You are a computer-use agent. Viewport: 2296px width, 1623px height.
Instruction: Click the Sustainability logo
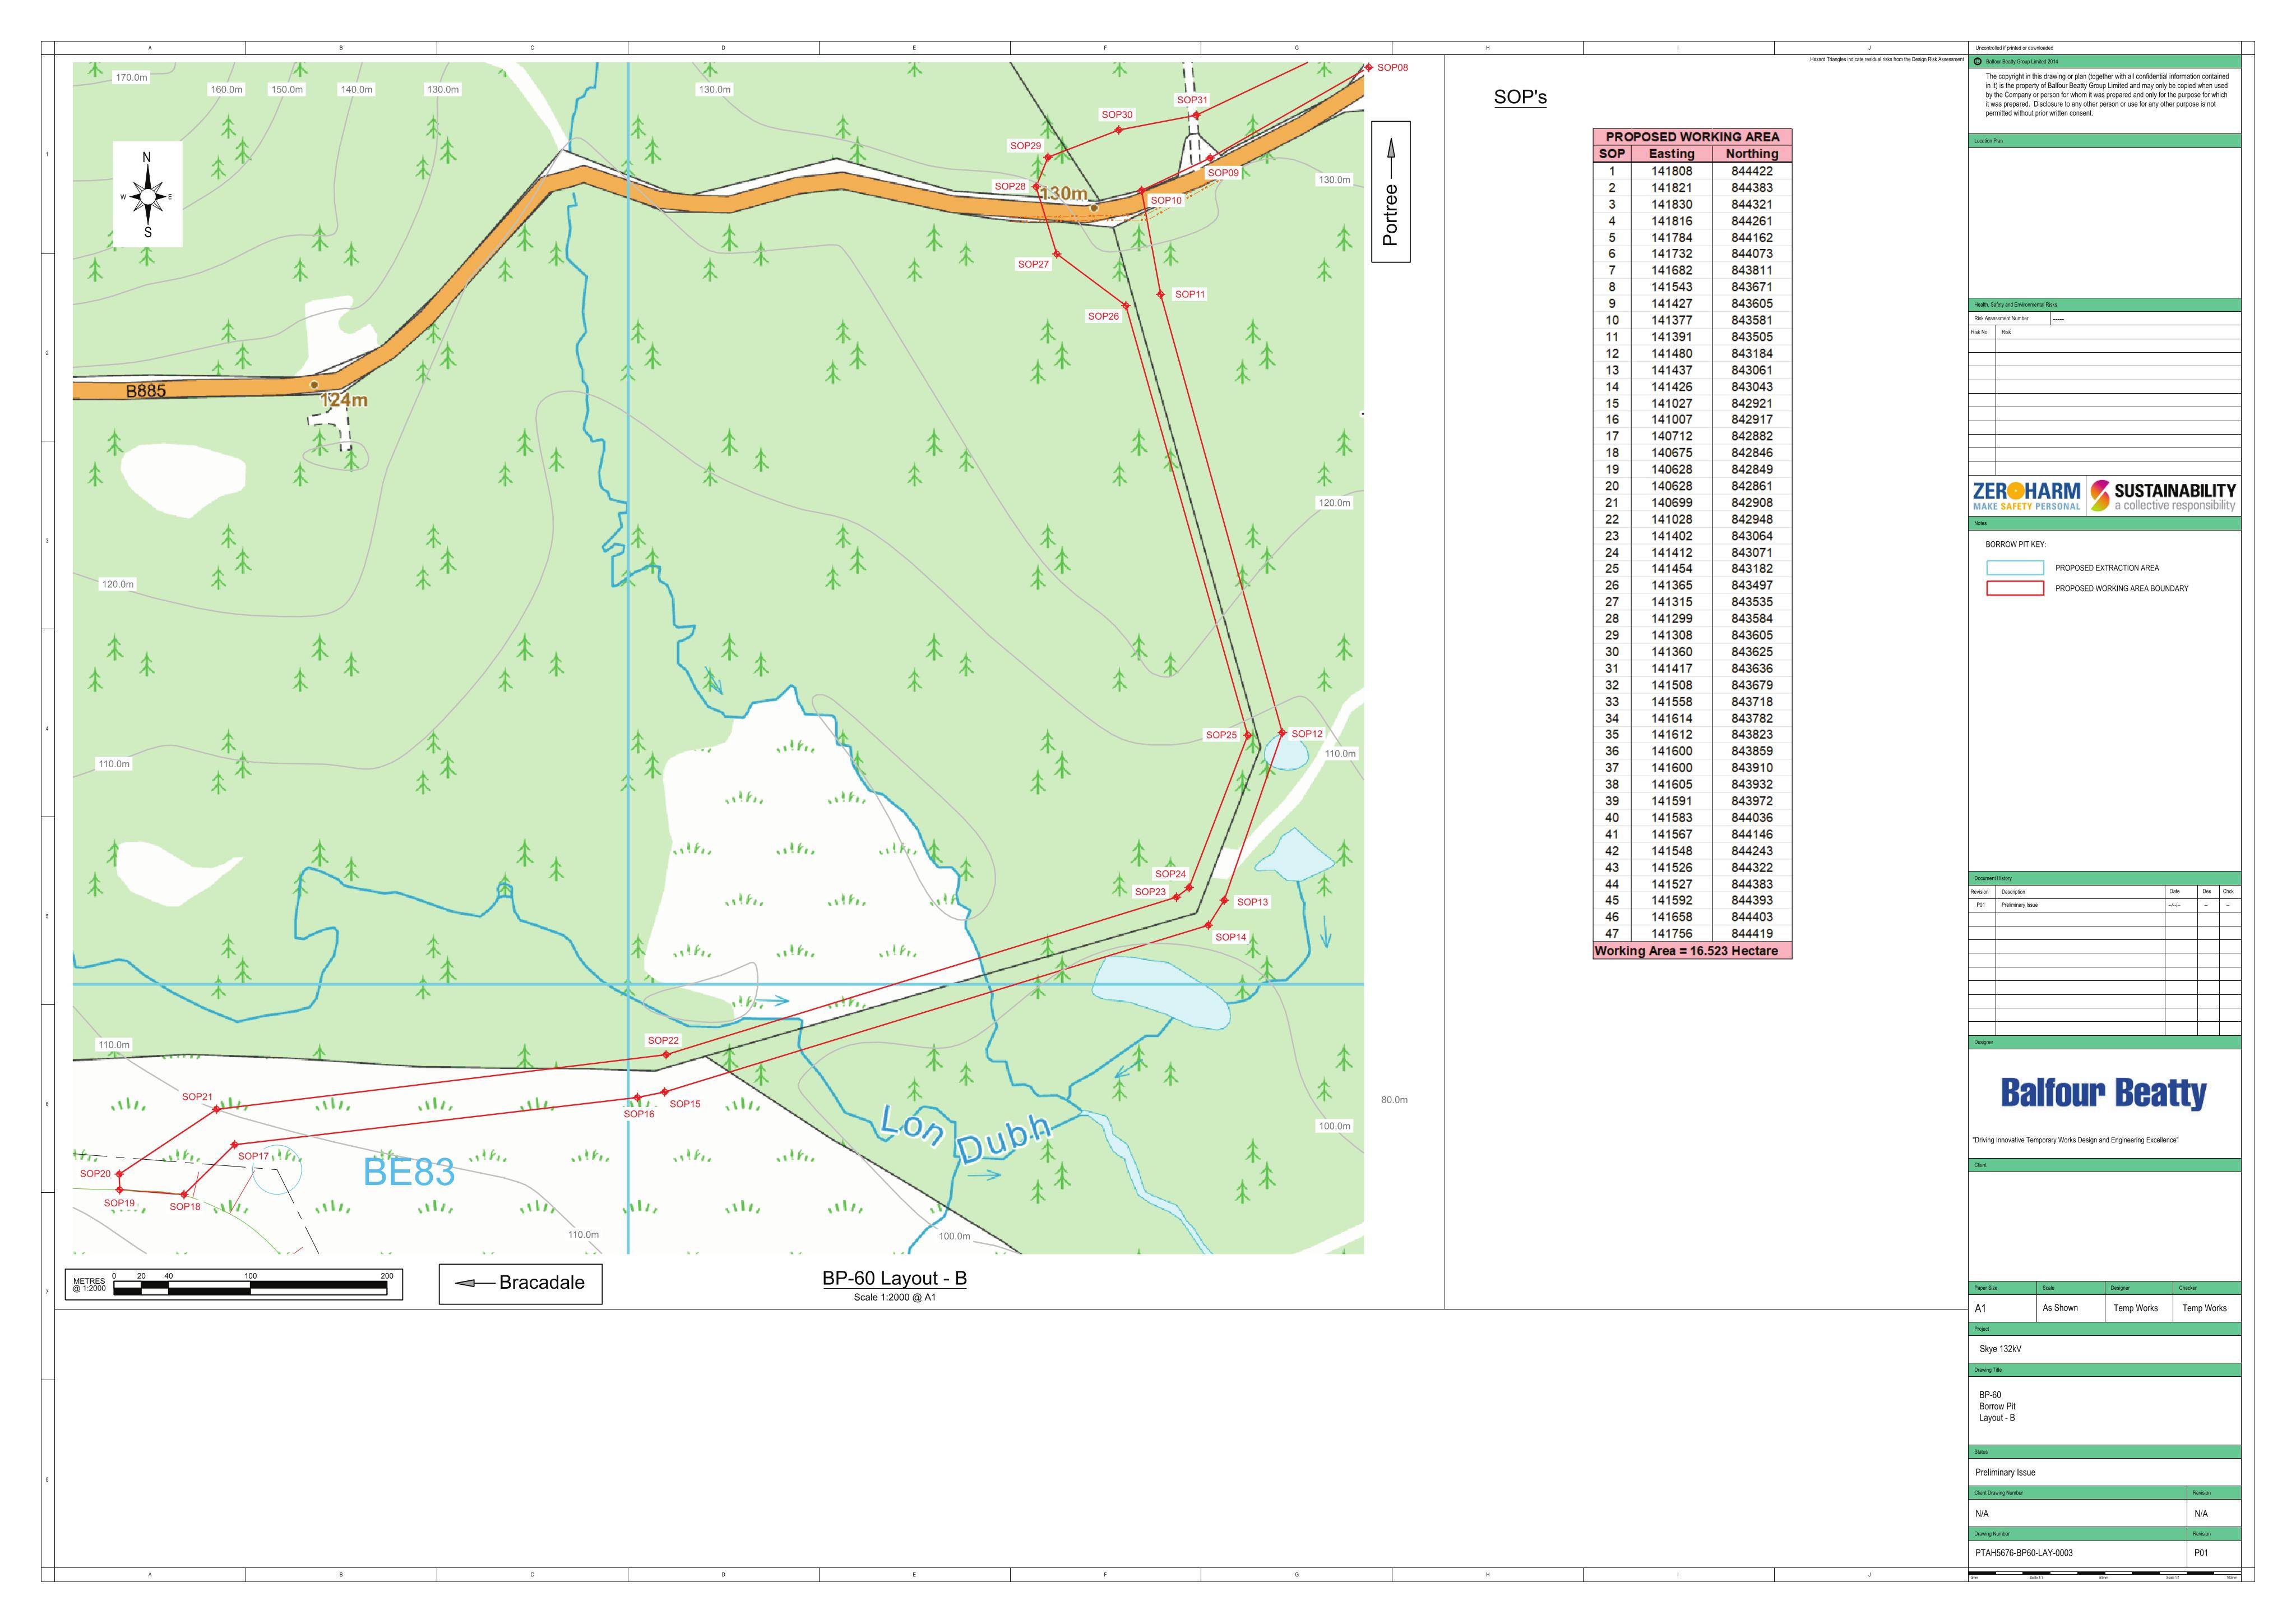pyautogui.click(x=2164, y=496)
